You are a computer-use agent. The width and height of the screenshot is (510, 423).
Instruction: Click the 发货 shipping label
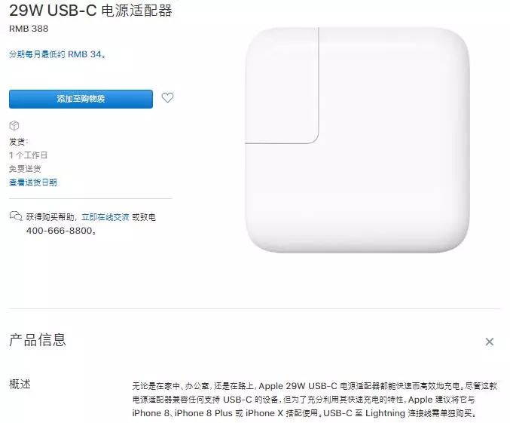(19, 142)
